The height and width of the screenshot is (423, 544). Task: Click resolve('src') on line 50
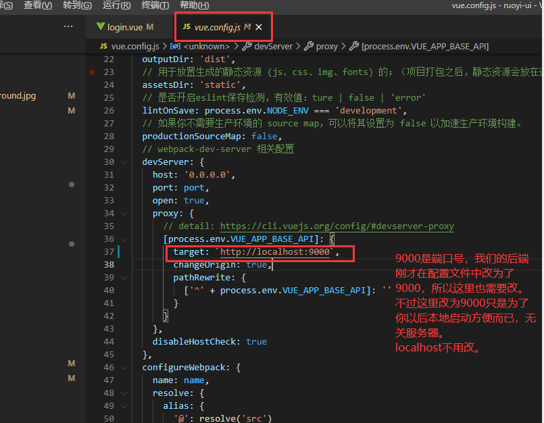pos(236,418)
